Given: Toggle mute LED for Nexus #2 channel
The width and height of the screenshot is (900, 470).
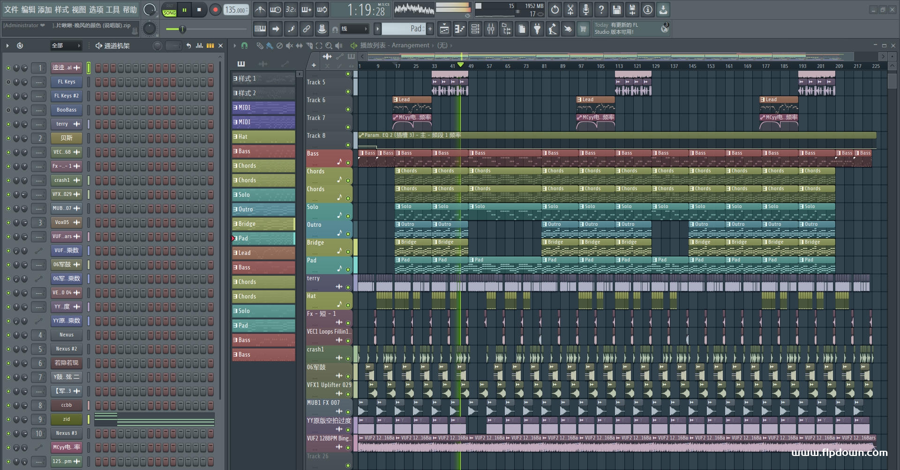Looking at the screenshot, I should coord(8,349).
